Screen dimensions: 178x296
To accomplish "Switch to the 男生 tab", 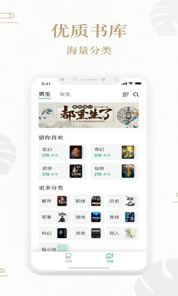I will [44, 94].
